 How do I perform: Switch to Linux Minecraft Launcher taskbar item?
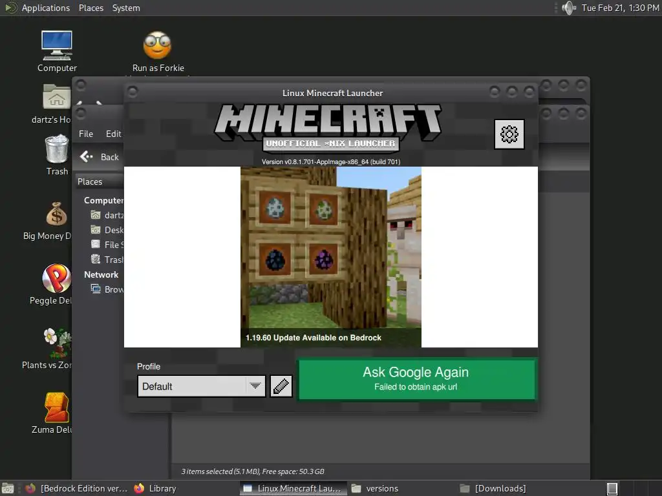294,488
